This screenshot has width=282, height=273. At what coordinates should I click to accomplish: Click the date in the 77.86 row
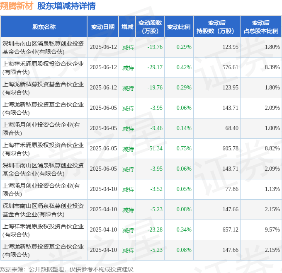coord(103,189)
